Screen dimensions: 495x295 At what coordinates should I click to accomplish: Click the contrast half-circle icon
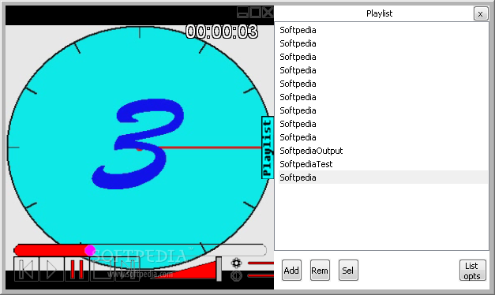237,276
